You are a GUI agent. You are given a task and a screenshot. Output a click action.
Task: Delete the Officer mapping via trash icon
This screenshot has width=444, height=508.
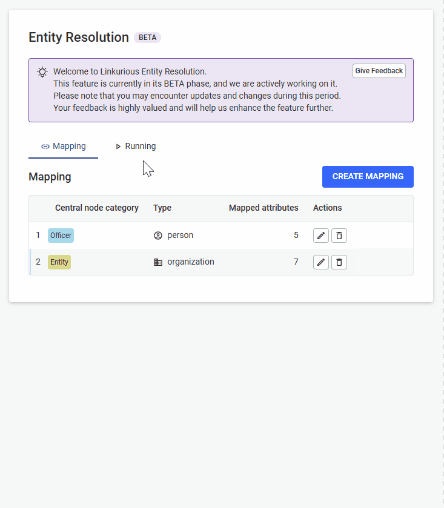coord(339,236)
